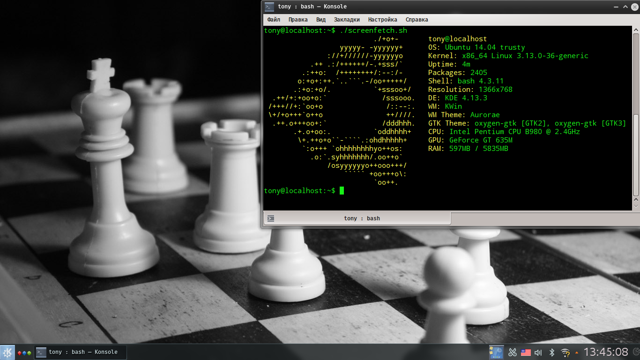The image size is (640, 360).
Task: Click the 'tony@localhost' header above OS line
Action: pos(458,39)
